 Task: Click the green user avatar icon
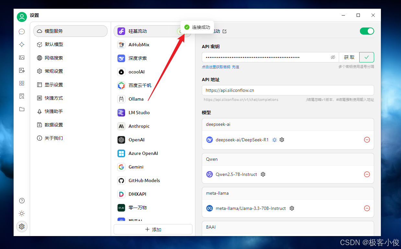coord(22,17)
